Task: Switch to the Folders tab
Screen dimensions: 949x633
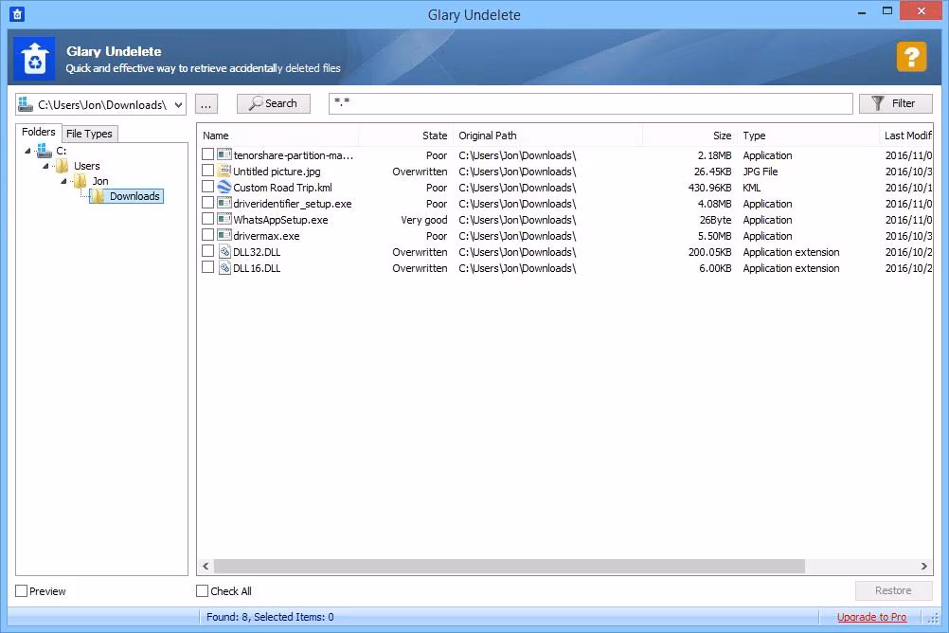Action: [38, 132]
